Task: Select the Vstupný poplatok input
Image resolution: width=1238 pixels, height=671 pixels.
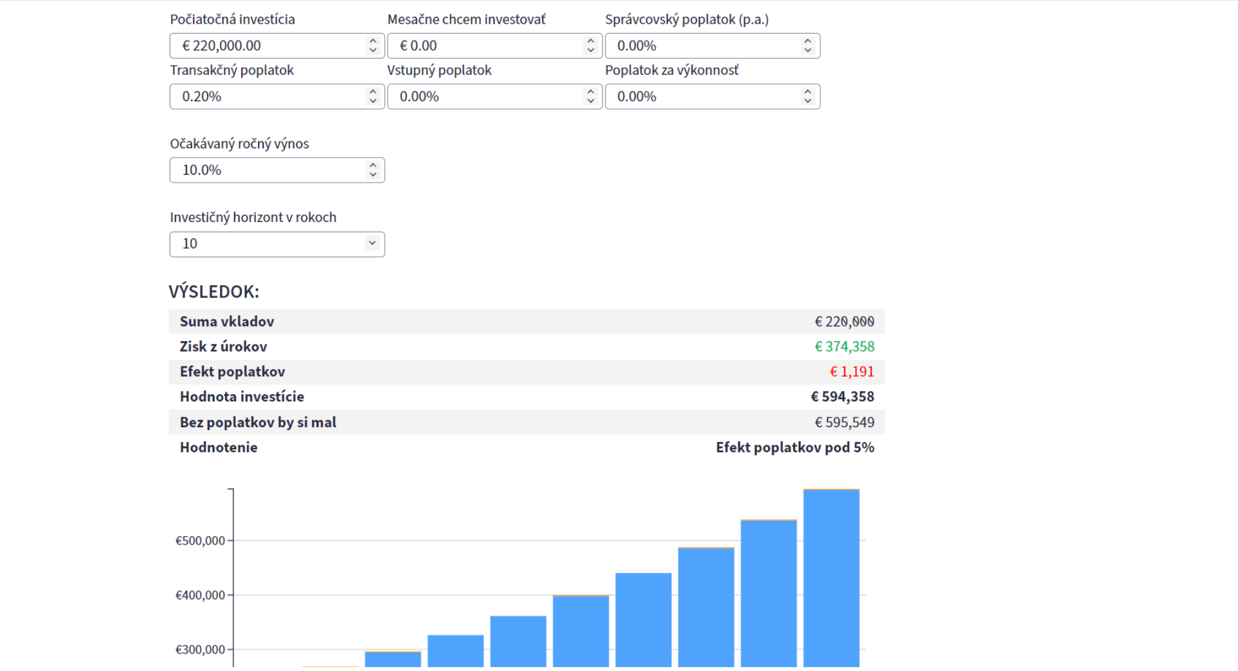Action: pos(495,97)
